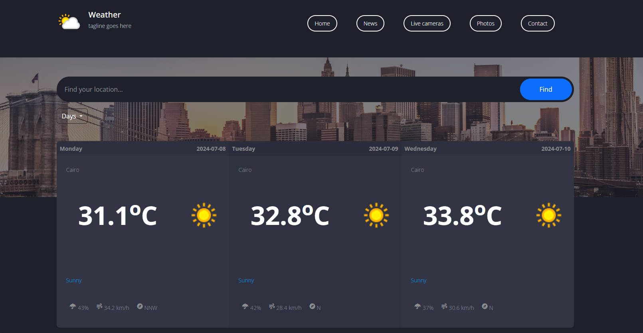Open the Days dropdown

[x=72, y=116]
